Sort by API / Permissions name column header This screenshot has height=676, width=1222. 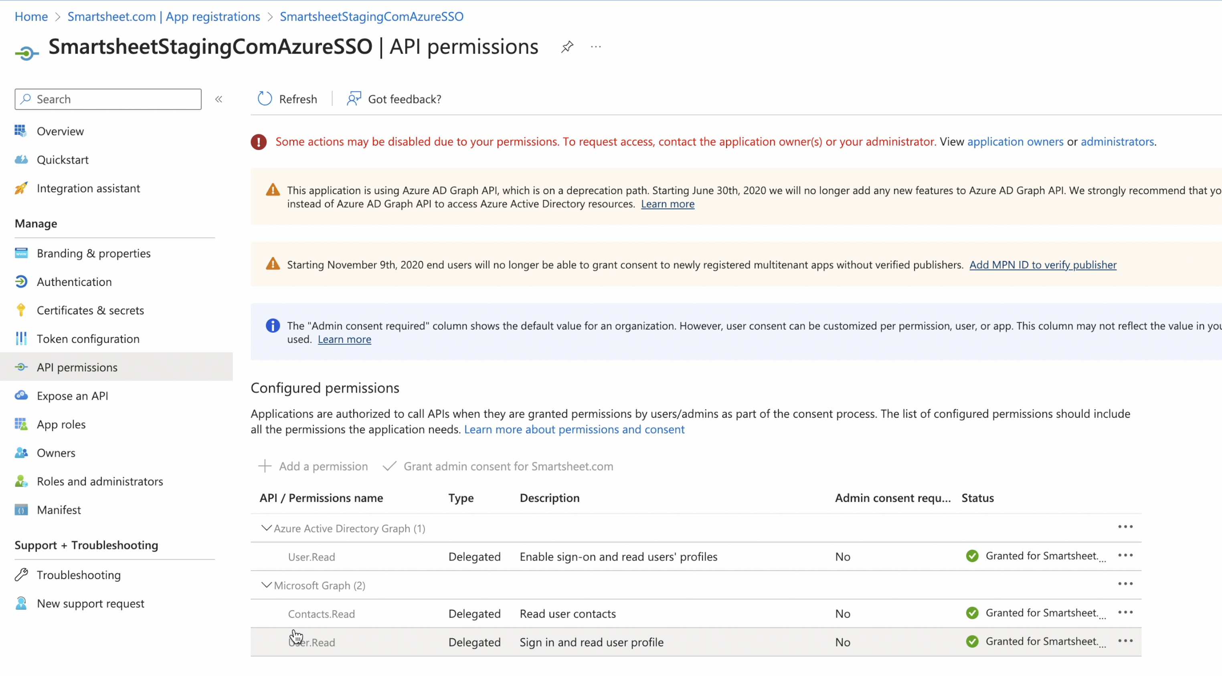(x=321, y=498)
